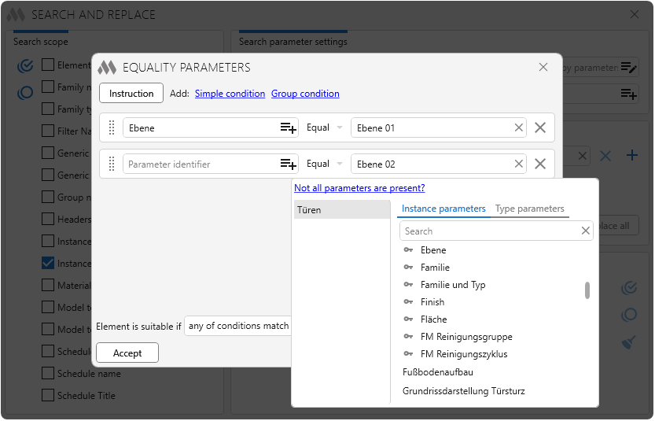Delete the Ebene 02 condition row
This screenshot has width=655, height=421.
(540, 164)
